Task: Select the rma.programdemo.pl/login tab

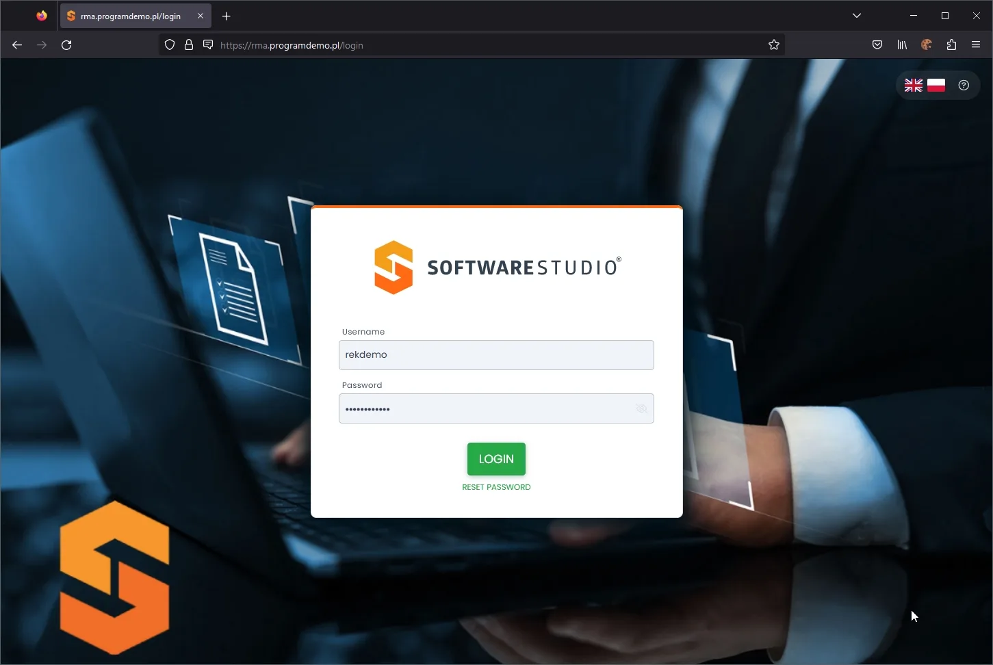Action: point(136,16)
